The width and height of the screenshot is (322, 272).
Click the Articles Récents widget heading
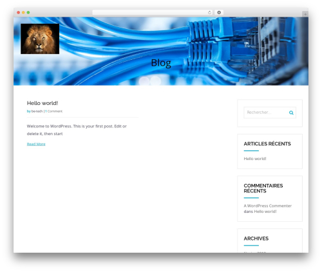click(x=267, y=143)
